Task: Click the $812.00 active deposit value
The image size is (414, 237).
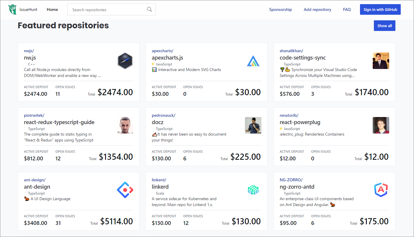Action: click(33, 158)
